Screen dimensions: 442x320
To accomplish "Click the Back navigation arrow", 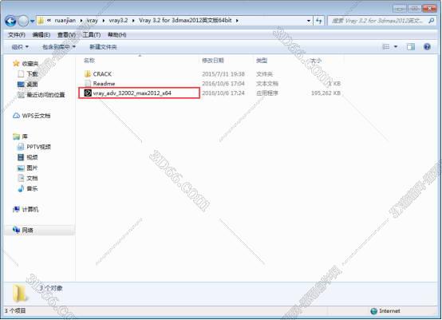I will click(10, 21).
